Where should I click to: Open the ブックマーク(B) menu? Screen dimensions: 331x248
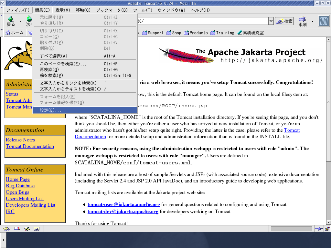112,10
